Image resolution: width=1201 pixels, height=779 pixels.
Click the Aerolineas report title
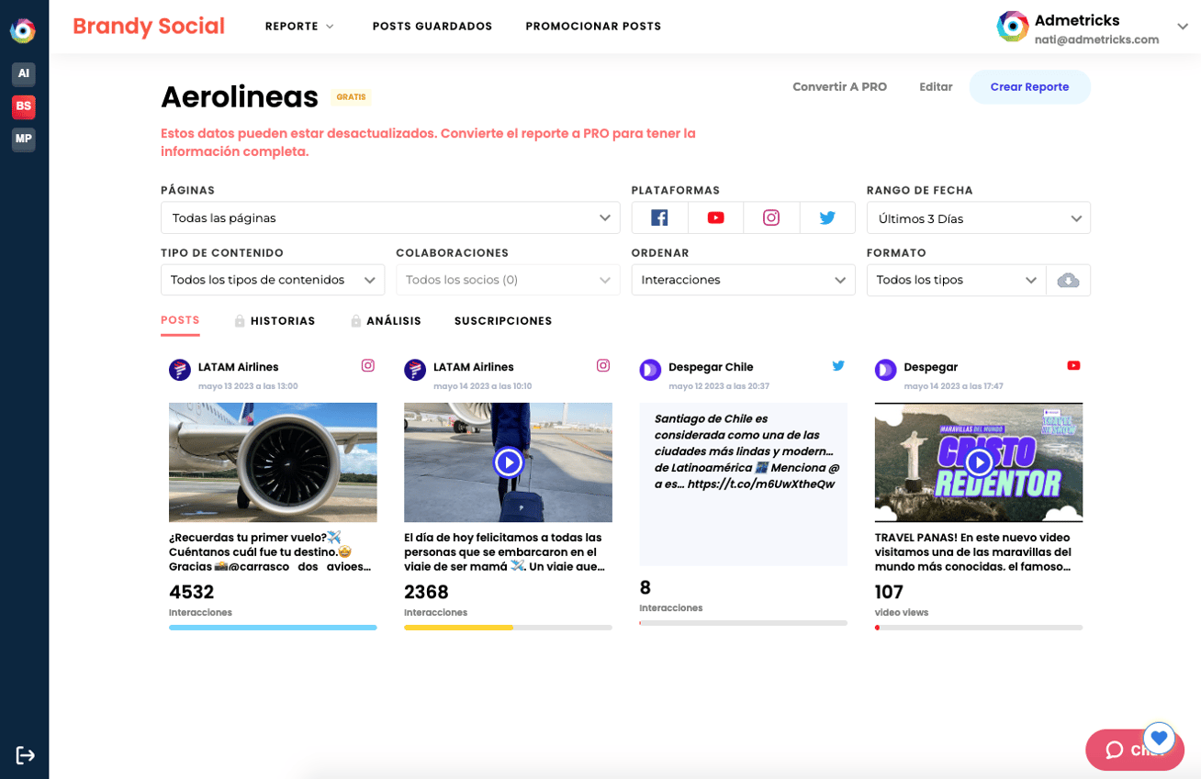click(240, 96)
